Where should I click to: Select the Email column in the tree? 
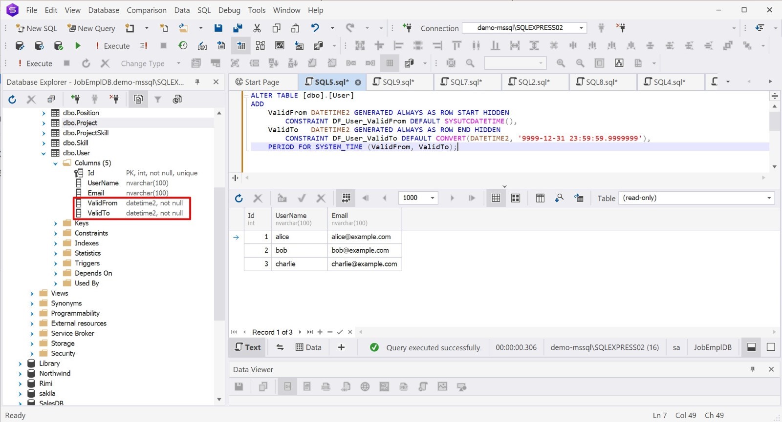click(96, 193)
